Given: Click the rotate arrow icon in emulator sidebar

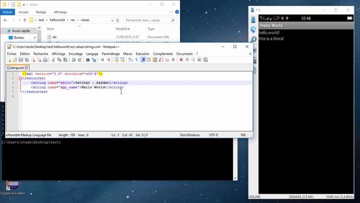Looking at the screenshot, I should (253, 29).
